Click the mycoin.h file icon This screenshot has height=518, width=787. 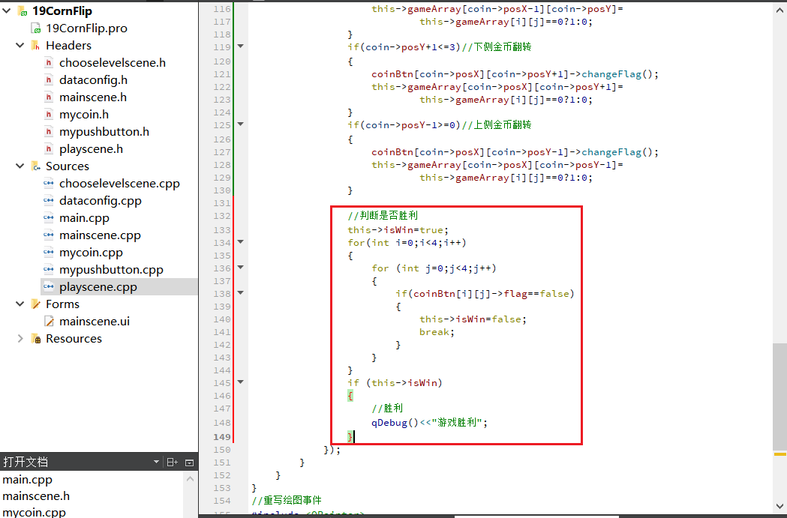click(x=49, y=115)
